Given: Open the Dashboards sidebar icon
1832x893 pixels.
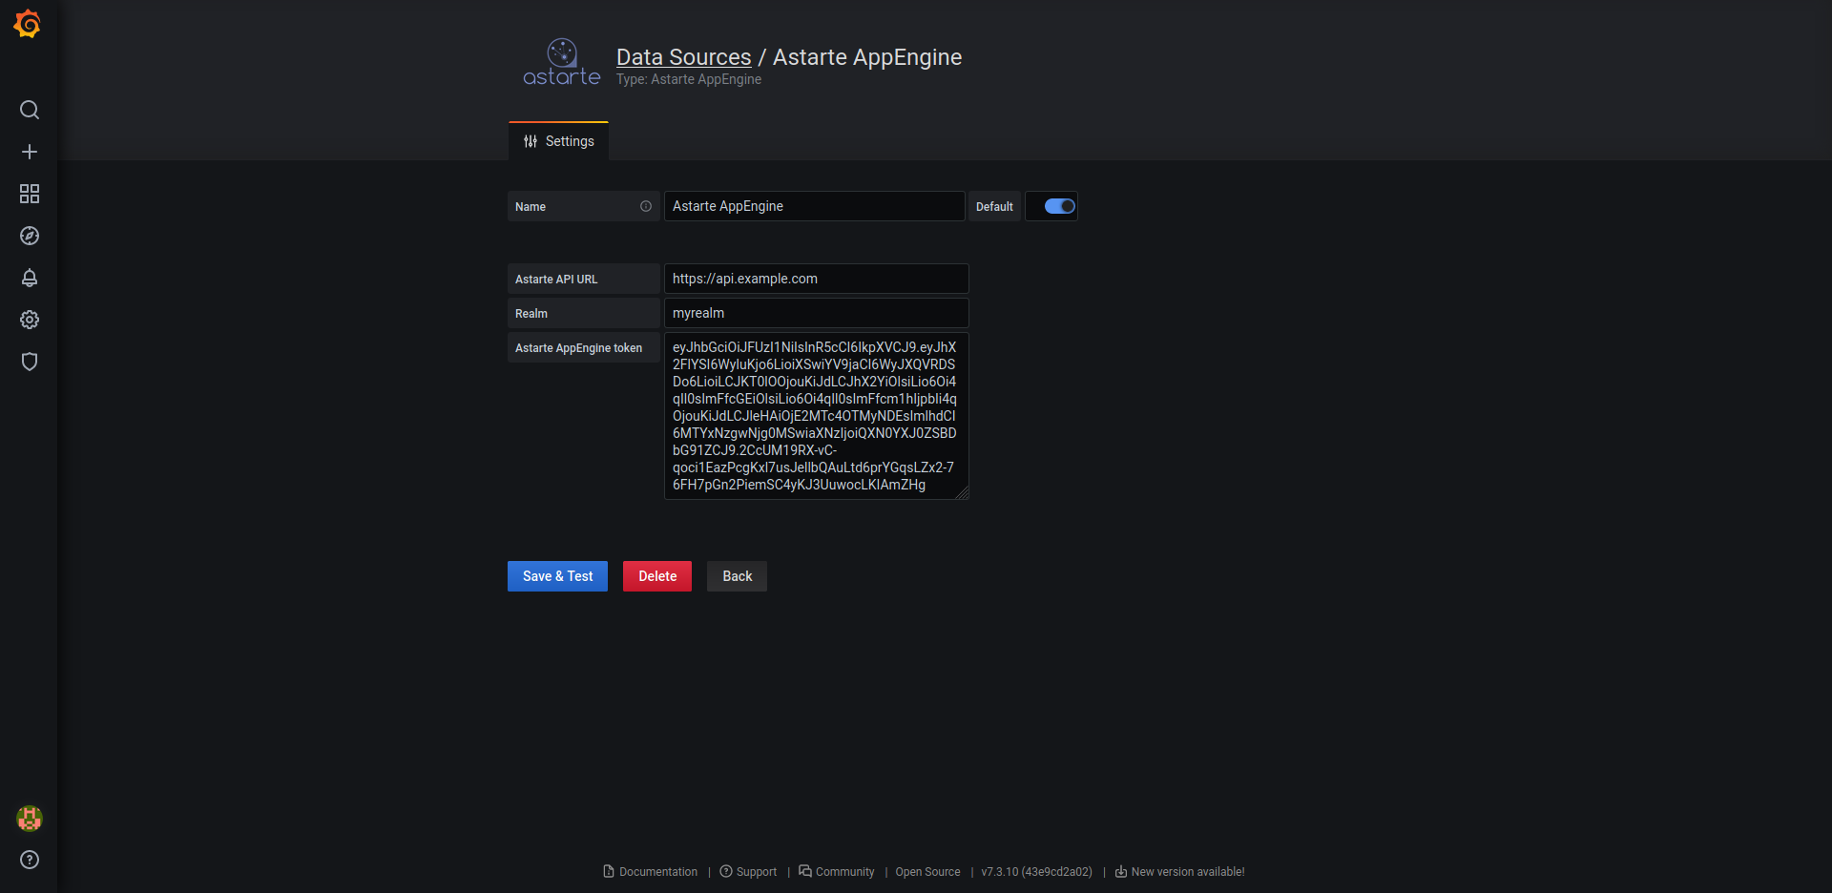Looking at the screenshot, I should [x=30, y=193].
